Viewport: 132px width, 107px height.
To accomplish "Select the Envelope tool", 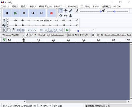I will pos(66,11).
